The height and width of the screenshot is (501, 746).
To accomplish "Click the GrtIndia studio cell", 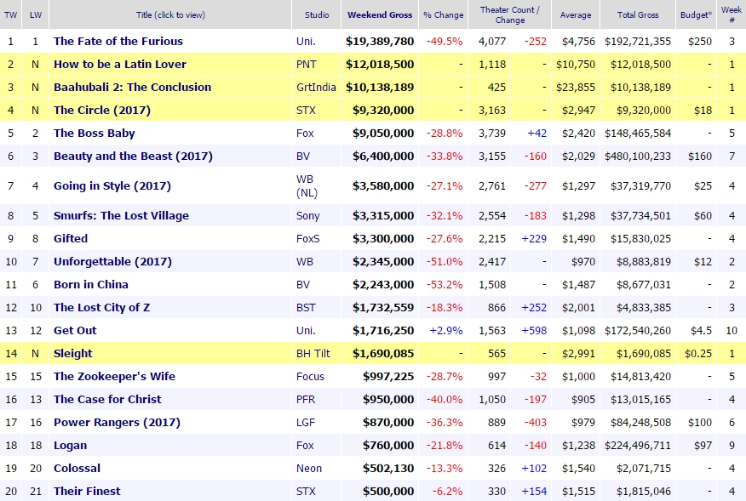I will [x=316, y=87].
